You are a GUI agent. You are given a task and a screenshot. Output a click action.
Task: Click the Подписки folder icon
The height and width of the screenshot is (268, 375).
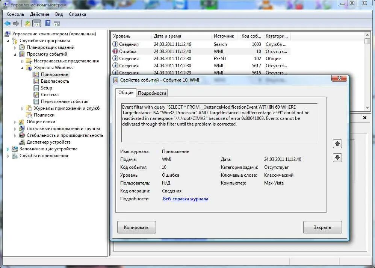pos(29,115)
